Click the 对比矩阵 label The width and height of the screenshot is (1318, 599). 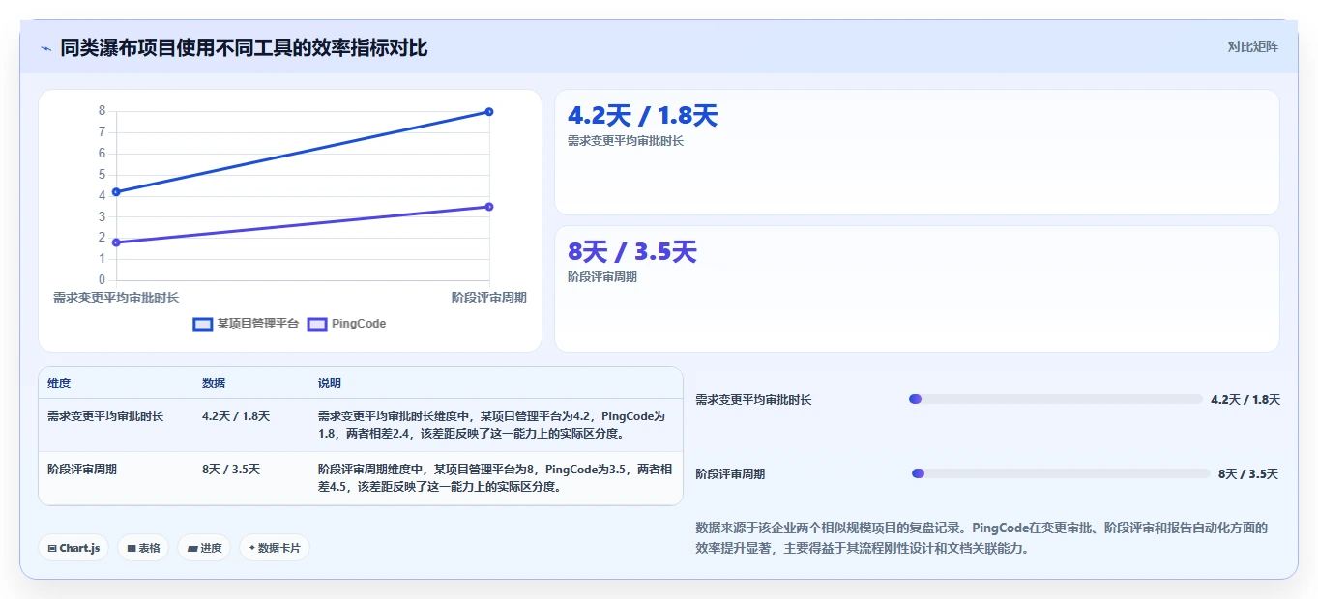click(x=1252, y=47)
